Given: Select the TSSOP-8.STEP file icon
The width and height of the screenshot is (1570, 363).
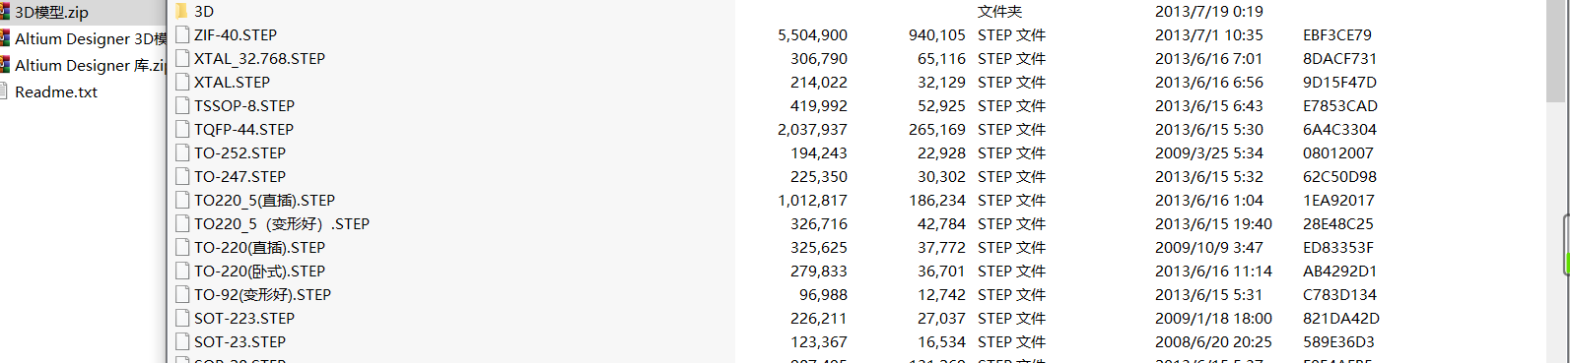Looking at the screenshot, I should (181, 105).
